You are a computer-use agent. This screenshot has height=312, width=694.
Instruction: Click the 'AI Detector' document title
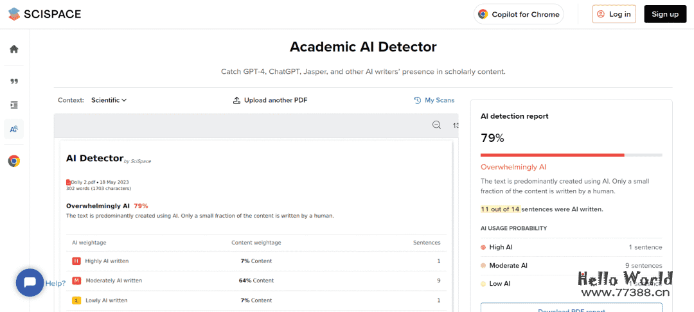point(94,158)
